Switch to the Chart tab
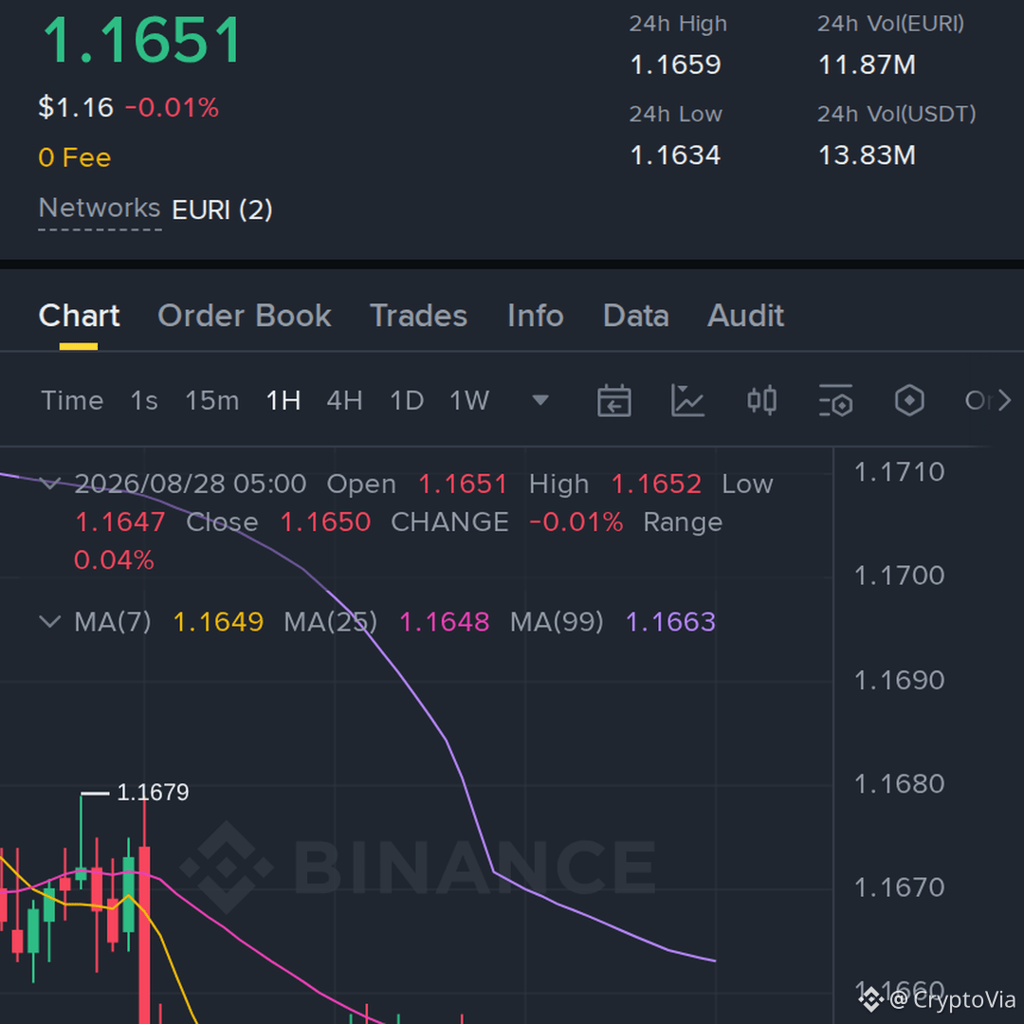Screen dimensions: 1024x1024 tap(79, 316)
